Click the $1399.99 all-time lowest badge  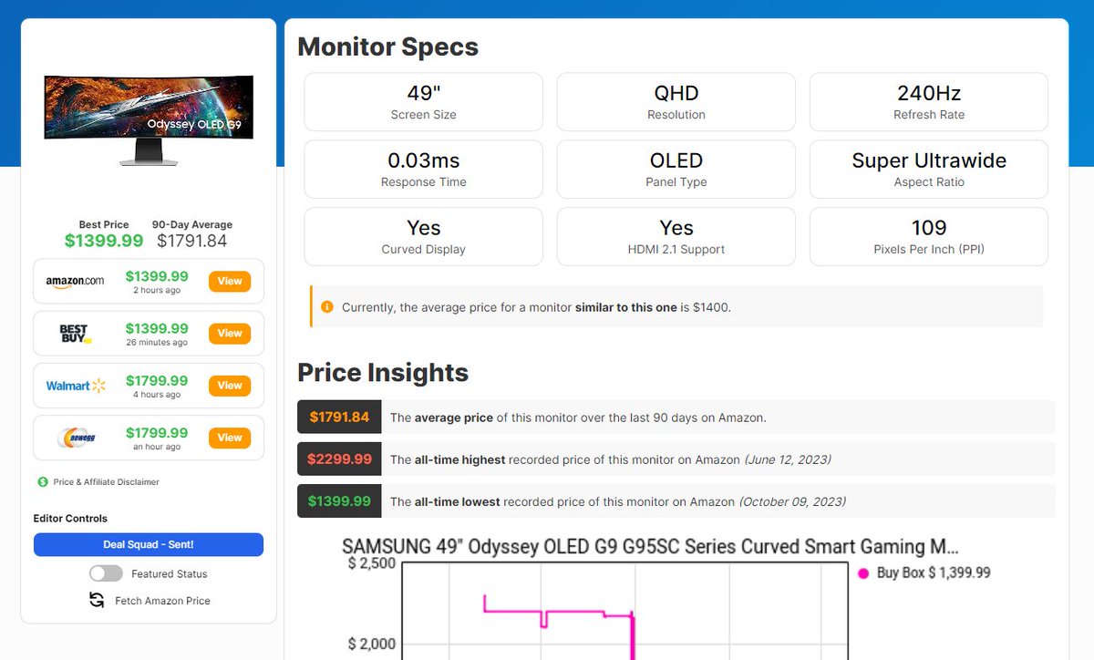point(339,500)
